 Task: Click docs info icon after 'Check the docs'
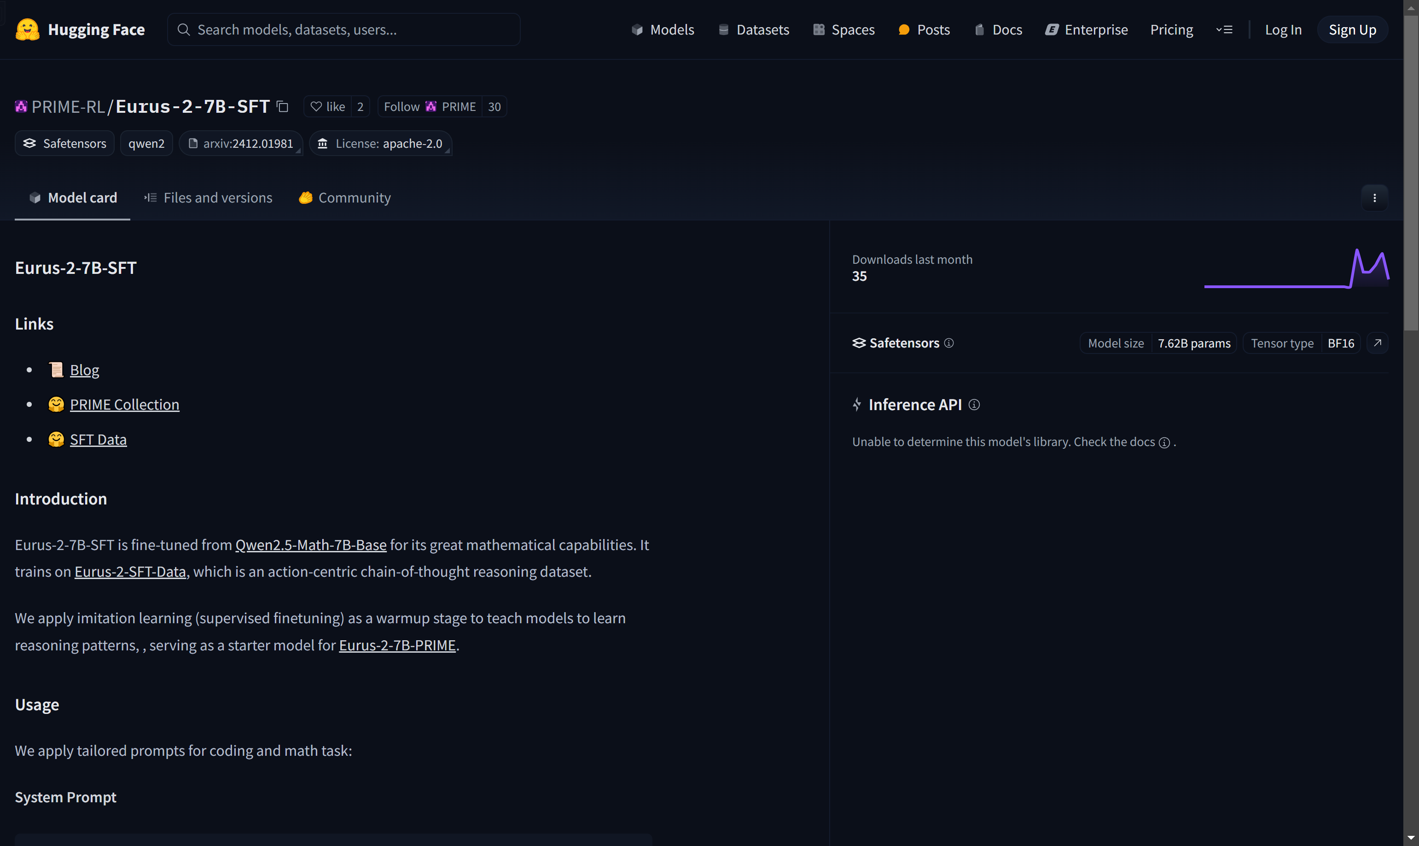1164,443
